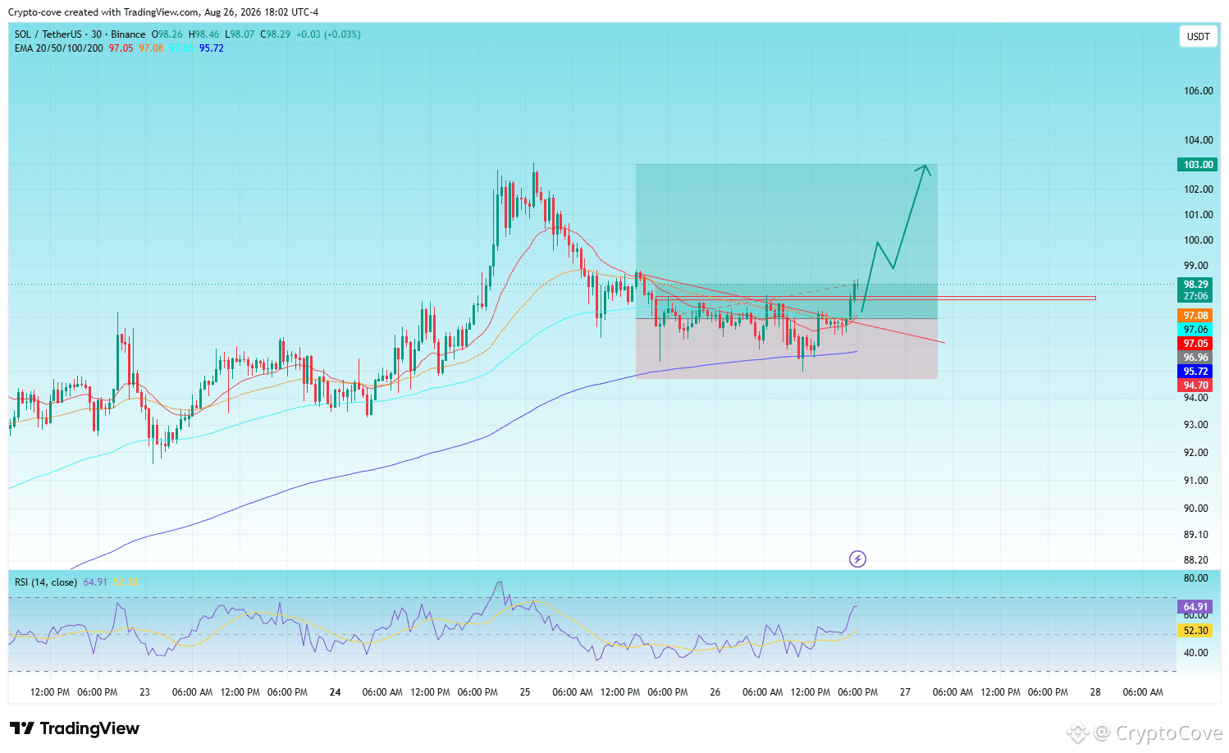This screenshot has width=1229, height=753.
Task: Click the 104.00 price scale label
Action: [x=1198, y=140]
